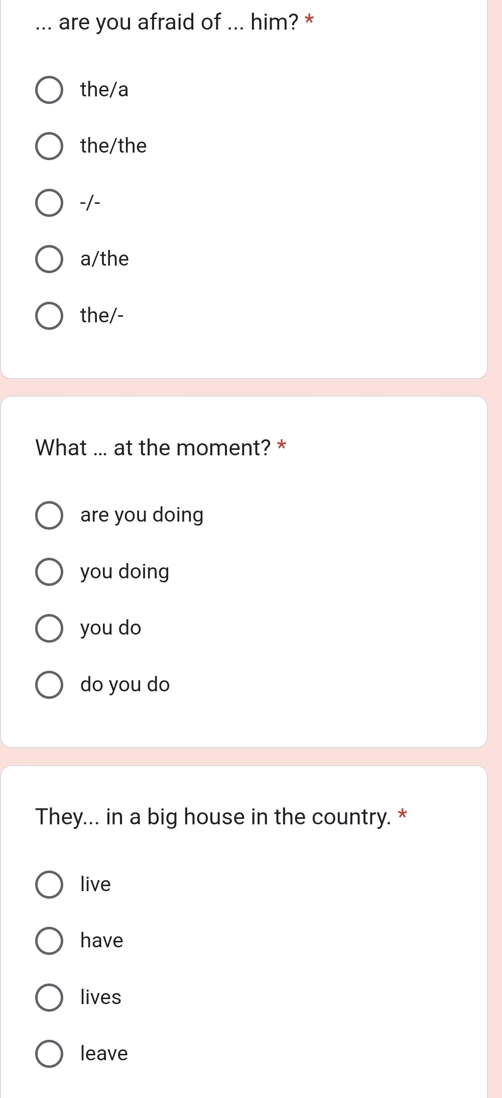The width and height of the screenshot is (502, 1098).
Task: Select the 'the/a' radio option
Action: tap(49, 90)
